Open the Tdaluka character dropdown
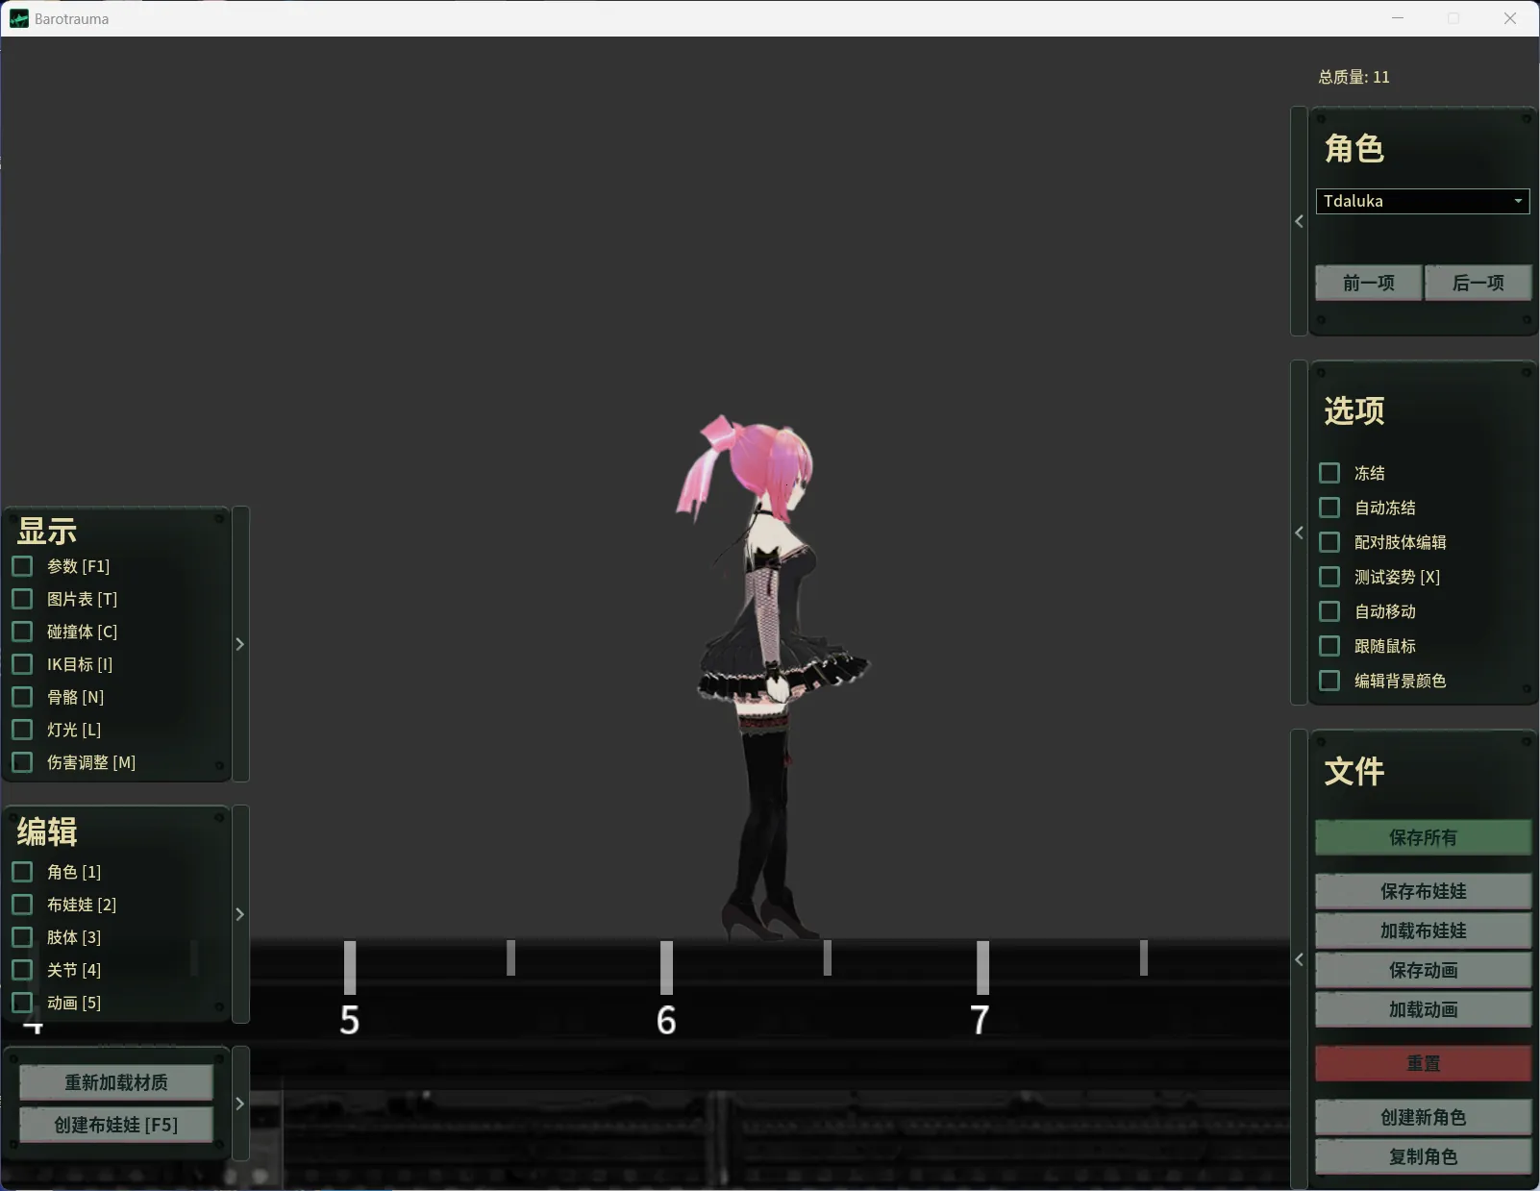 click(x=1422, y=201)
